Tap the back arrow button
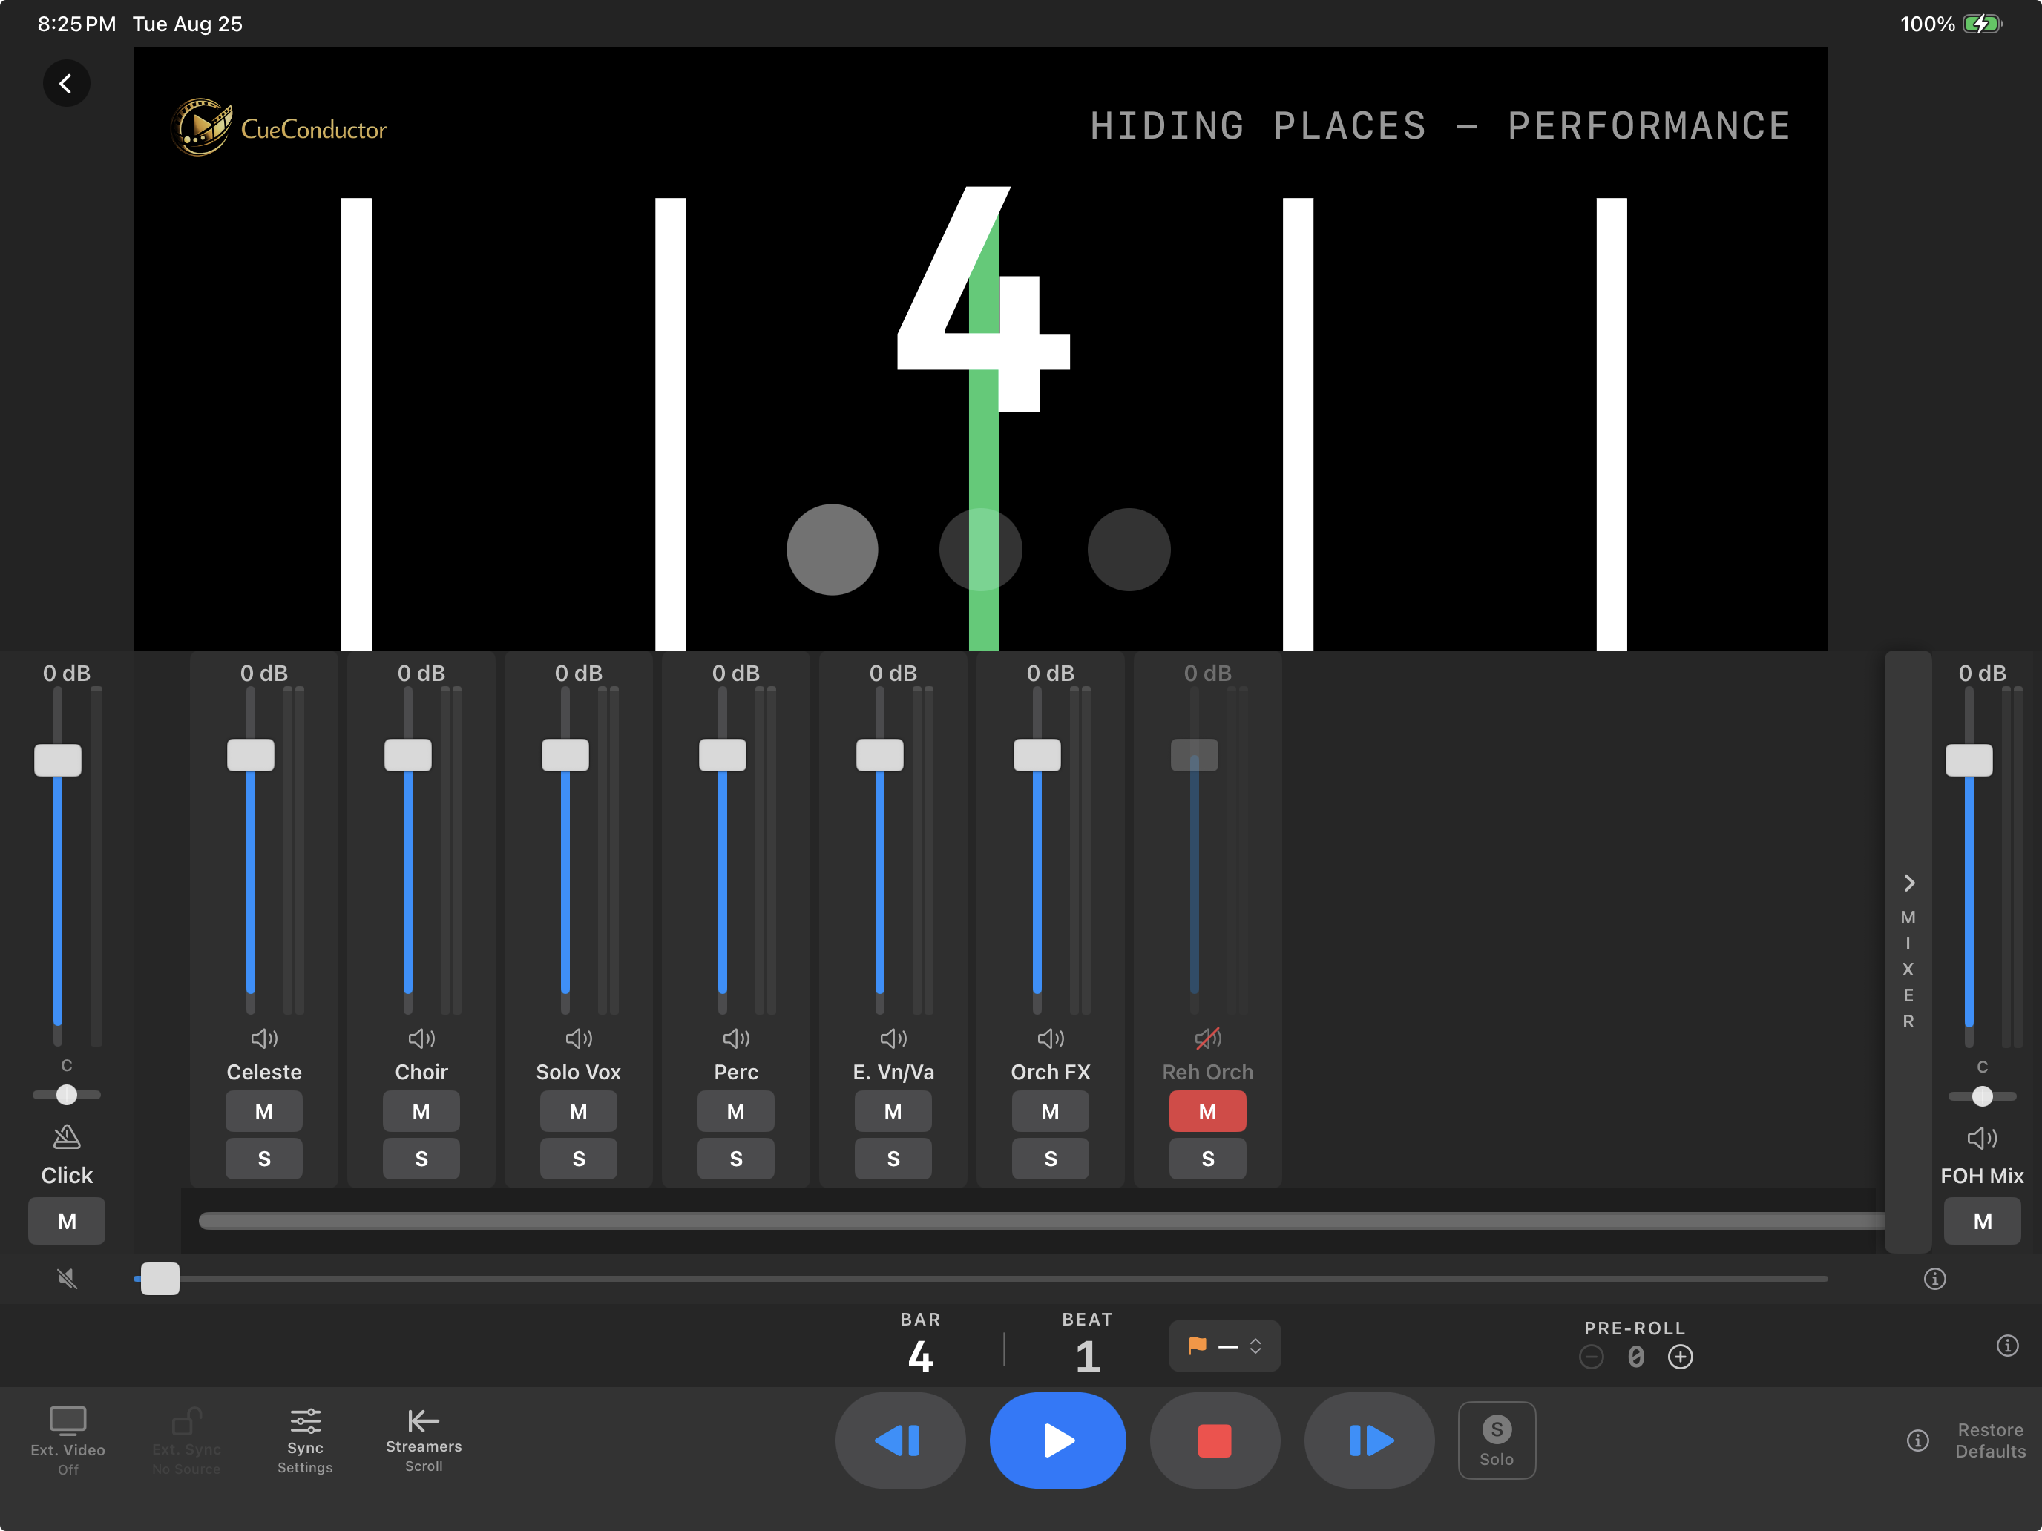Image resolution: width=2042 pixels, height=1531 pixels. click(x=67, y=84)
